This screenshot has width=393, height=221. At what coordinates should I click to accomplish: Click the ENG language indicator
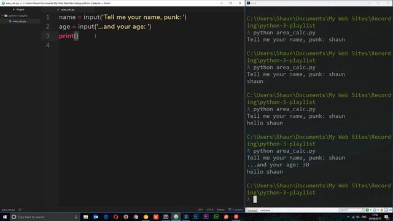(364, 217)
